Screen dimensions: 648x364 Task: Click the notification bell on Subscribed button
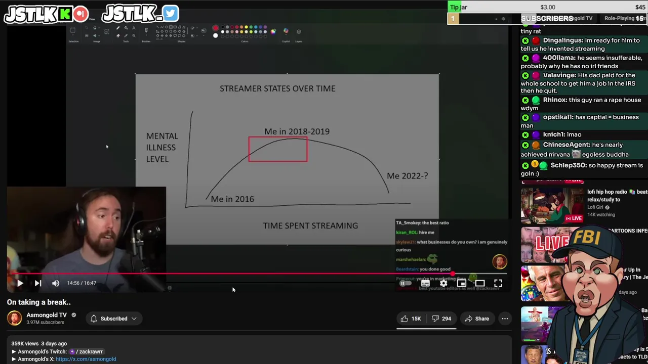[94, 318]
